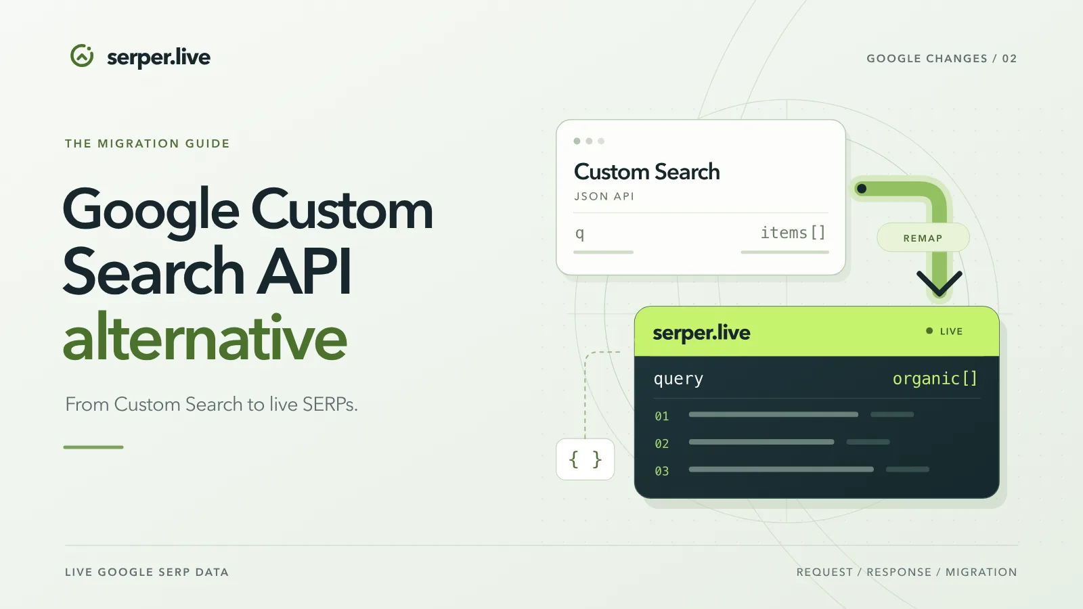Click the 'JSON API' subtitle

604,196
